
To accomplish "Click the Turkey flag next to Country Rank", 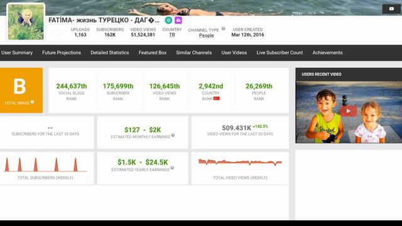I will 216,99.
